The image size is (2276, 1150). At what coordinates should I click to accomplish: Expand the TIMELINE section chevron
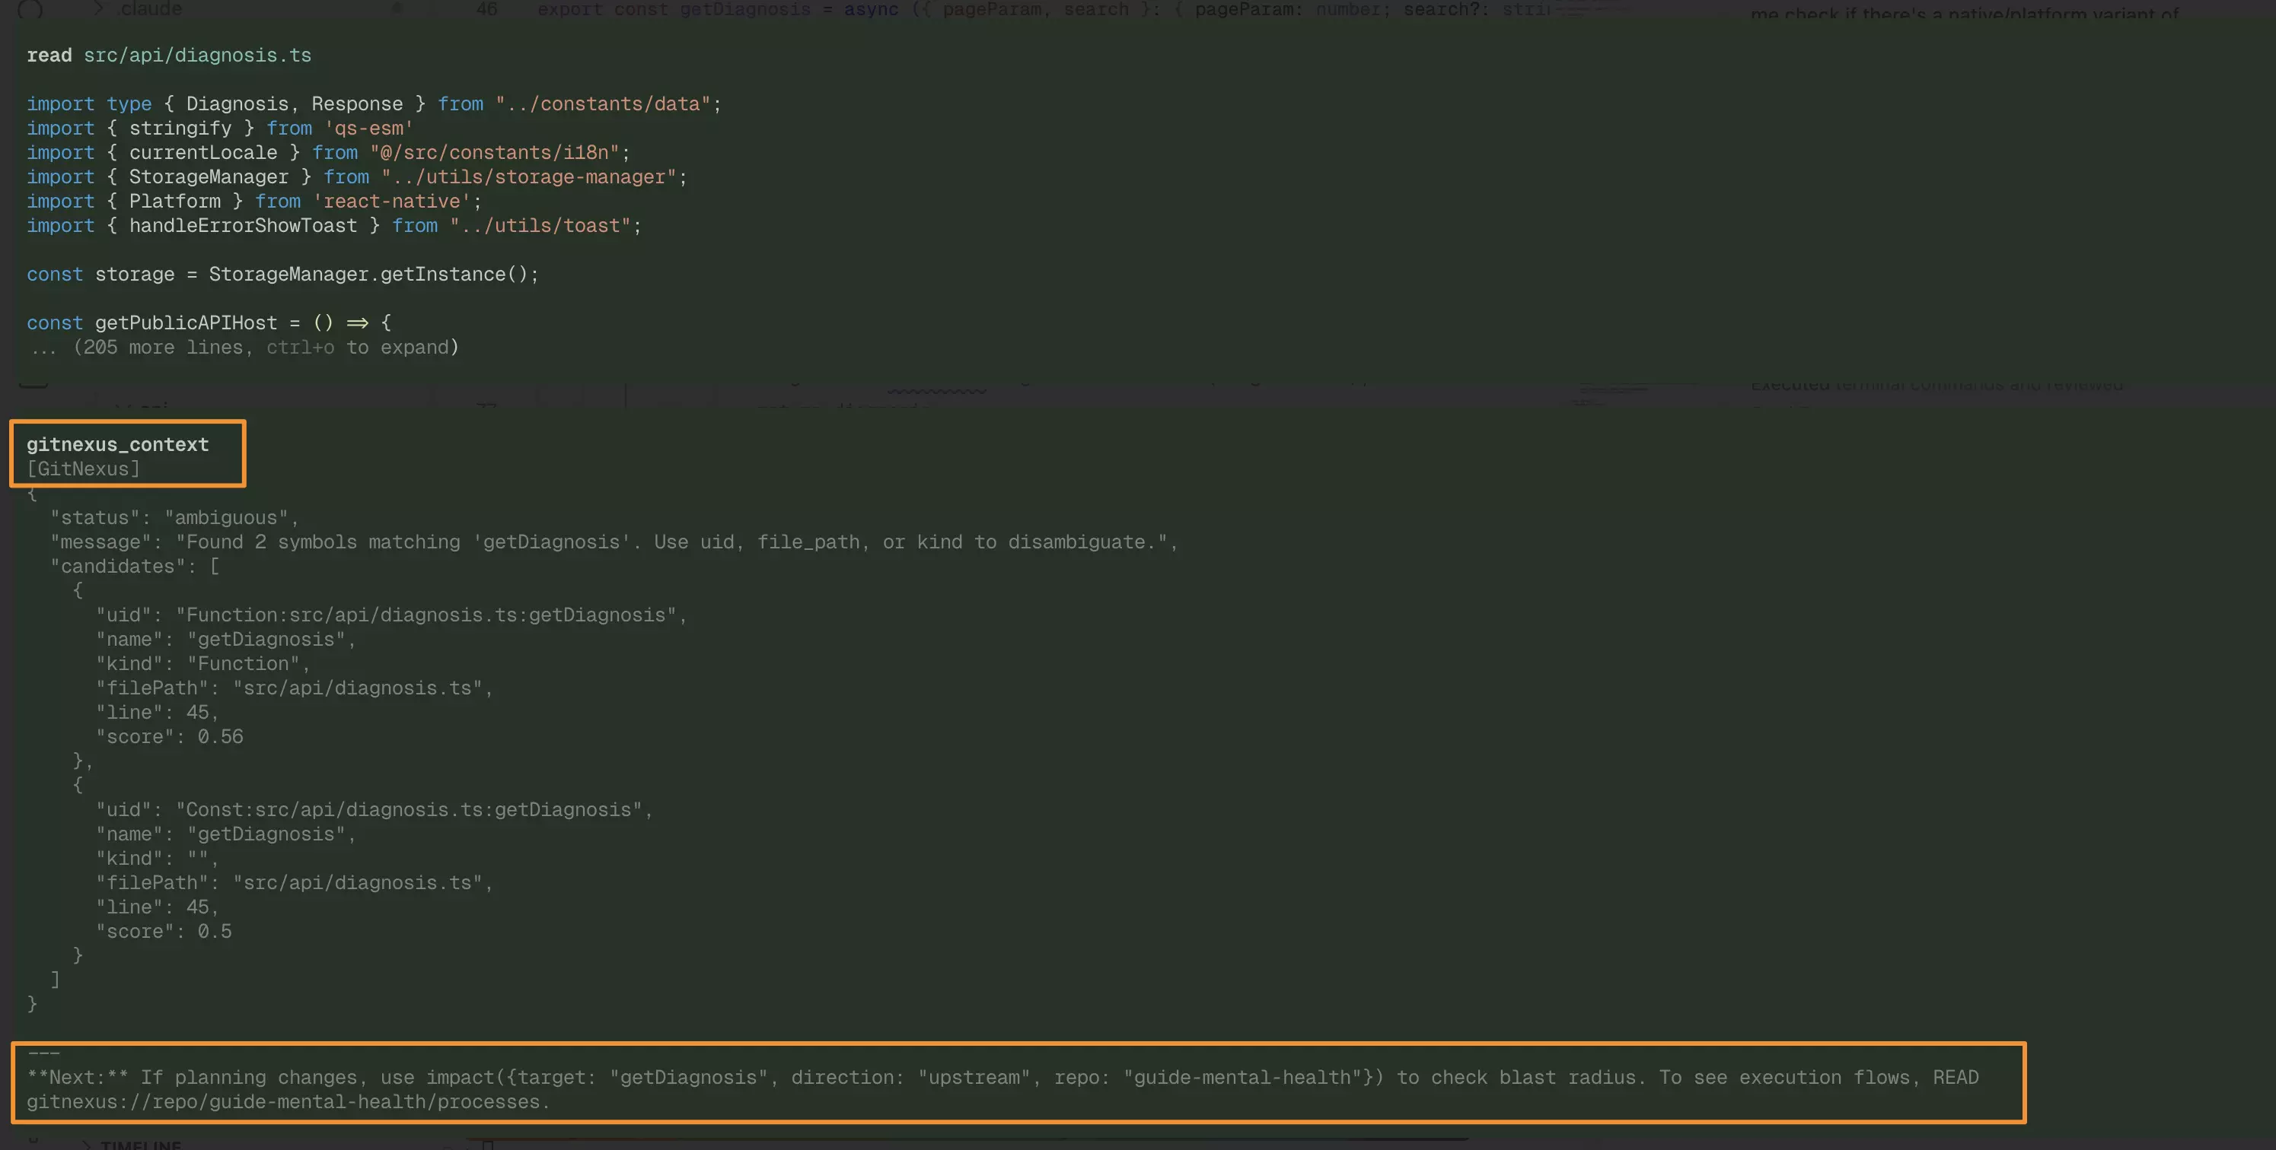(x=87, y=1145)
